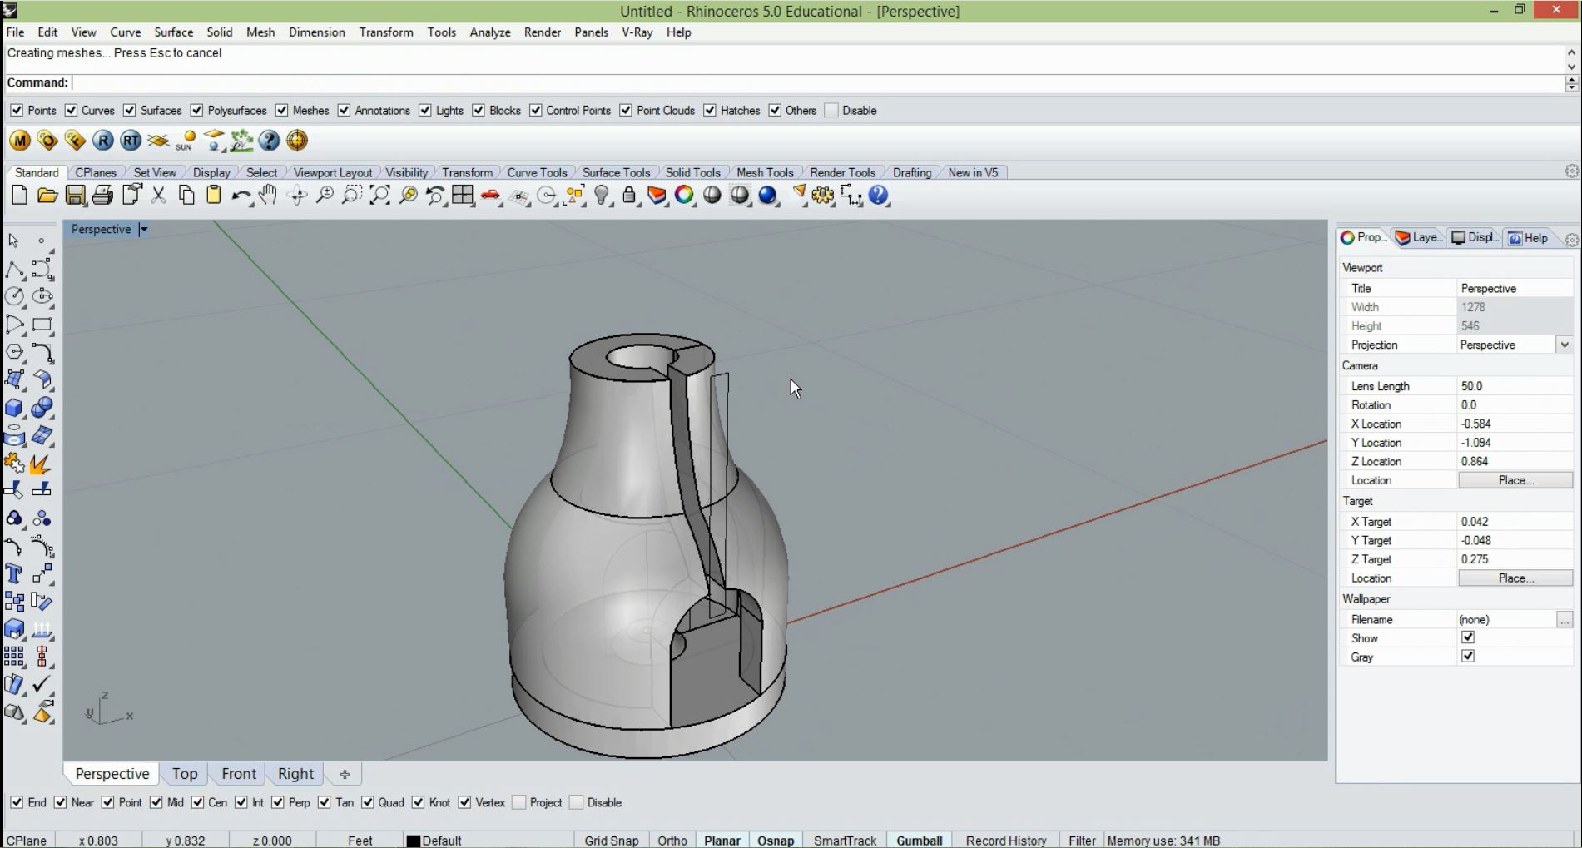Switch to the Solid Tools tab

[x=692, y=172]
